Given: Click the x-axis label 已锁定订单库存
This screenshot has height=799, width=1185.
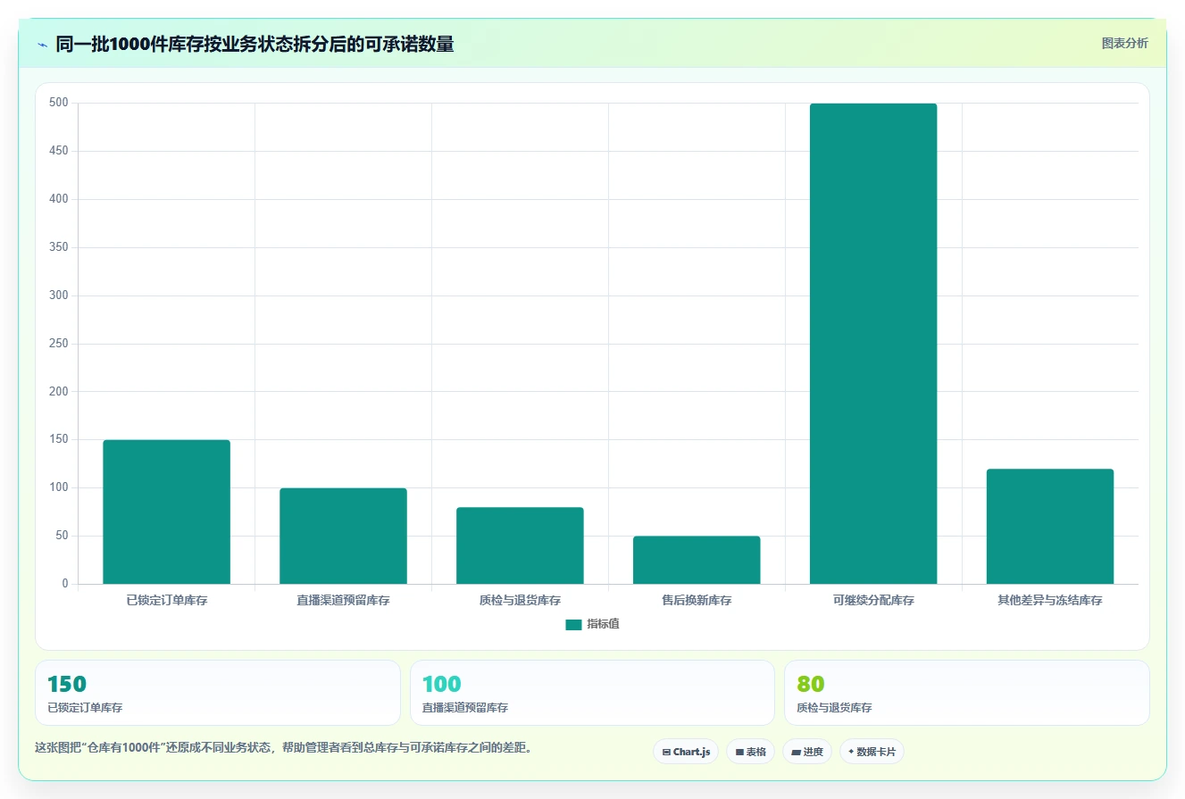Looking at the screenshot, I should point(167,601).
